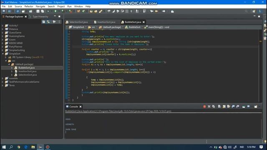This screenshot has width=267, height=150.
Task: Collapse the src folder
Action: pos(5,61)
